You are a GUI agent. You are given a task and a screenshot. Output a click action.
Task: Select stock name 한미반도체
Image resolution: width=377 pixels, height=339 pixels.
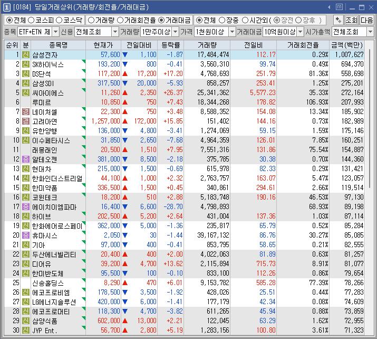tap(48, 274)
